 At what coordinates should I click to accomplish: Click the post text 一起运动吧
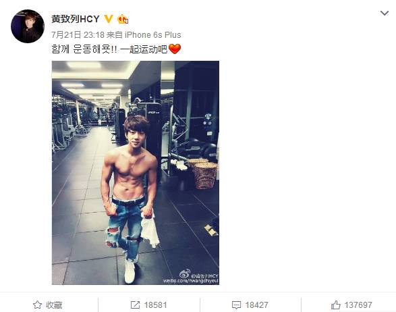point(144,49)
